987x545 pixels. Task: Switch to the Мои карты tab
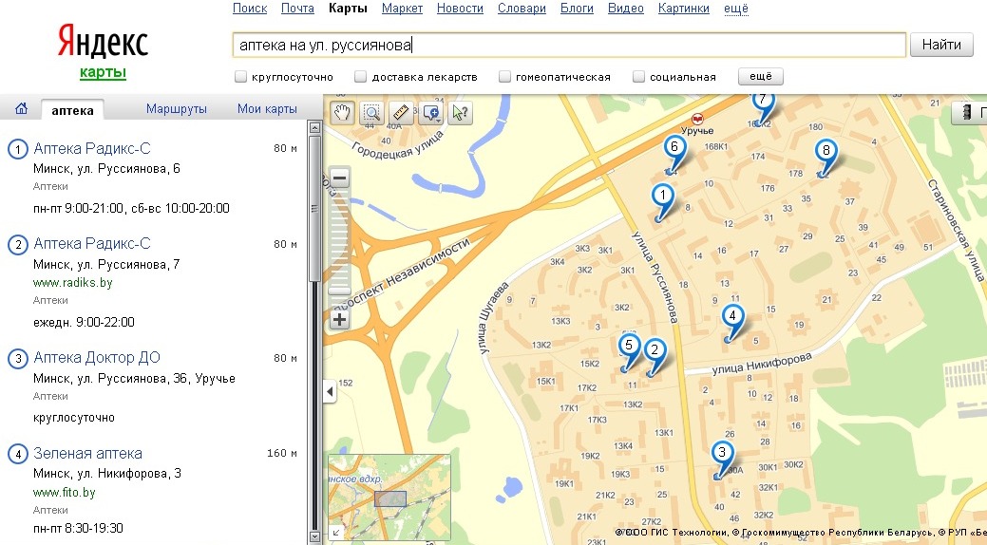(267, 109)
